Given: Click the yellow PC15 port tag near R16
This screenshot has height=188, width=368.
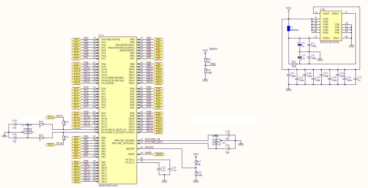Looking at the screenshot, I should pyautogui.click(x=50, y=145).
